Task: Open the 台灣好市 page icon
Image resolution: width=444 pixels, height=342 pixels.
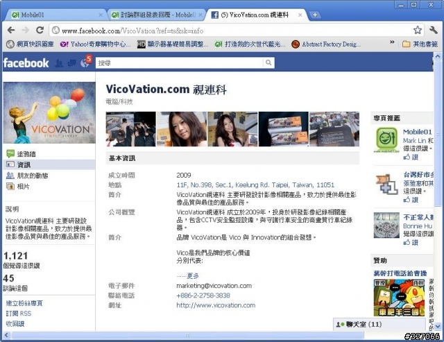Action: (387, 184)
